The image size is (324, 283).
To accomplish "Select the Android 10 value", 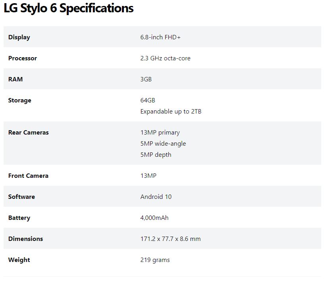I will pyautogui.click(x=156, y=197).
